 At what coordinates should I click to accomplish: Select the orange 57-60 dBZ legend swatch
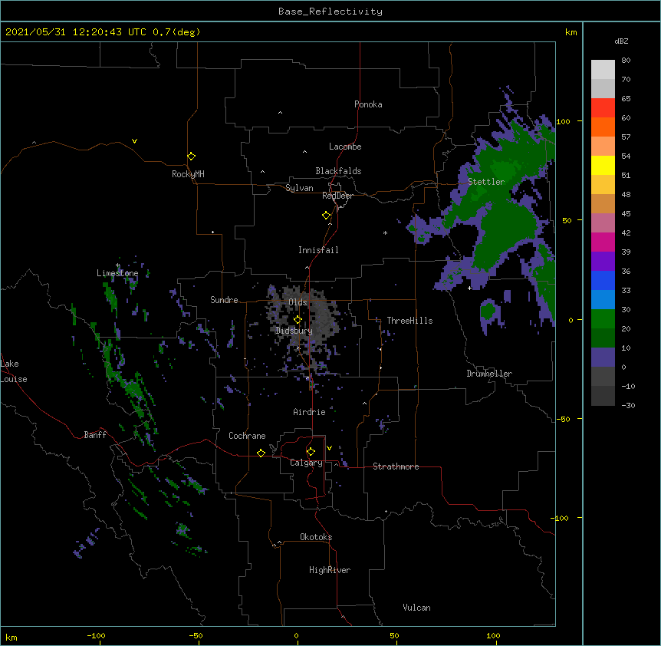[x=603, y=127]
